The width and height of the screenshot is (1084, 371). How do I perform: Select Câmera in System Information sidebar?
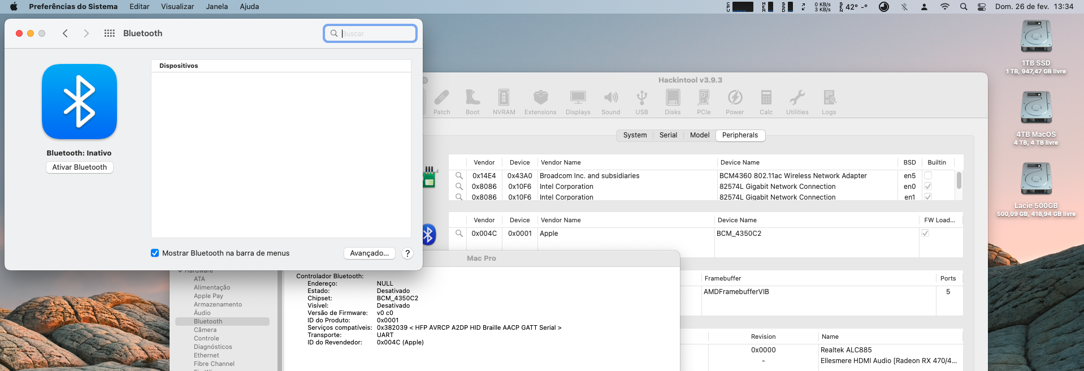(x=205, y=330)
